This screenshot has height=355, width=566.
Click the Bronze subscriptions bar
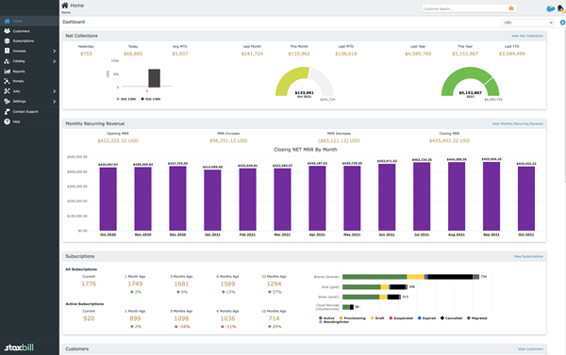(410, 277)
